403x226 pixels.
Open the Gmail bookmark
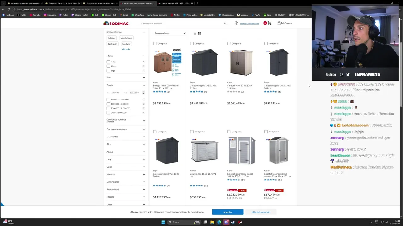(x=124, y=15)
